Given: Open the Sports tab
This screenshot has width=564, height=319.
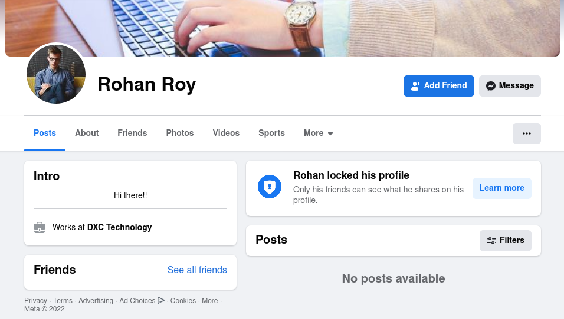Looking at the screenshot, I should pos(271,133).
